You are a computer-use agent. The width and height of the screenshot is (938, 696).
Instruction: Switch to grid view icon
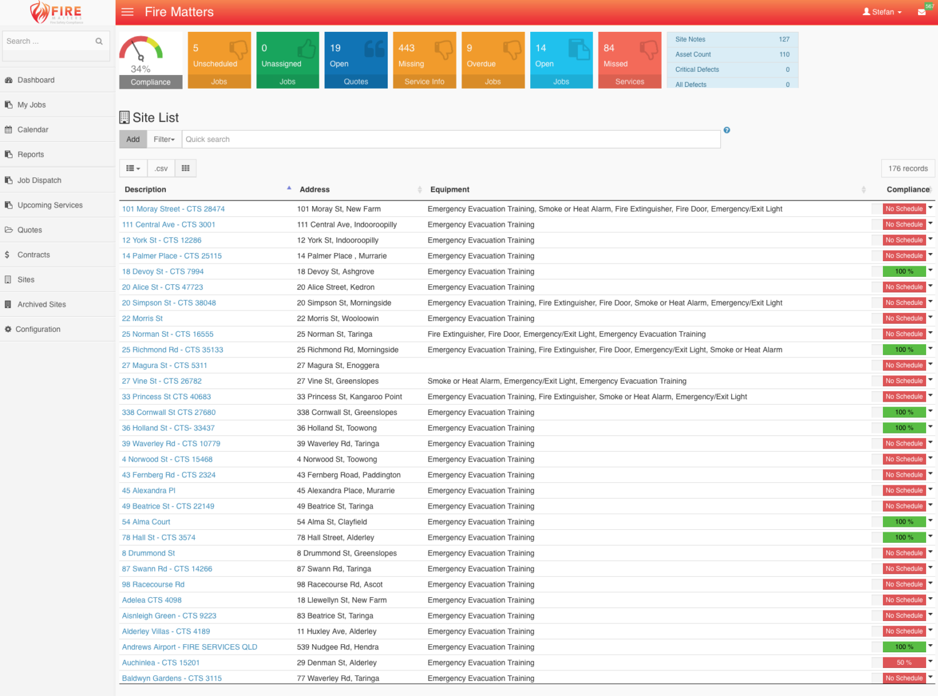[186, 168]
